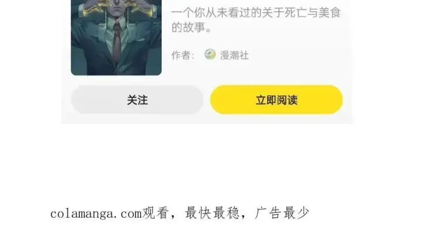Click the glowing yellow hands on the cover

pos(115,5)
